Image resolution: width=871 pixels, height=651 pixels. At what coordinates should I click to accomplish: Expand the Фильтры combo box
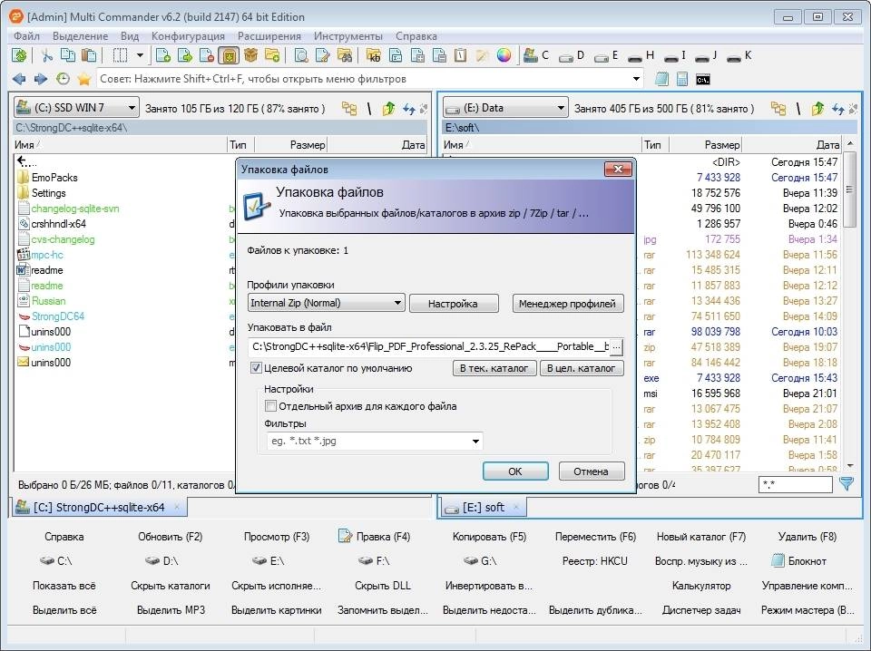click(x=475, y=442)
